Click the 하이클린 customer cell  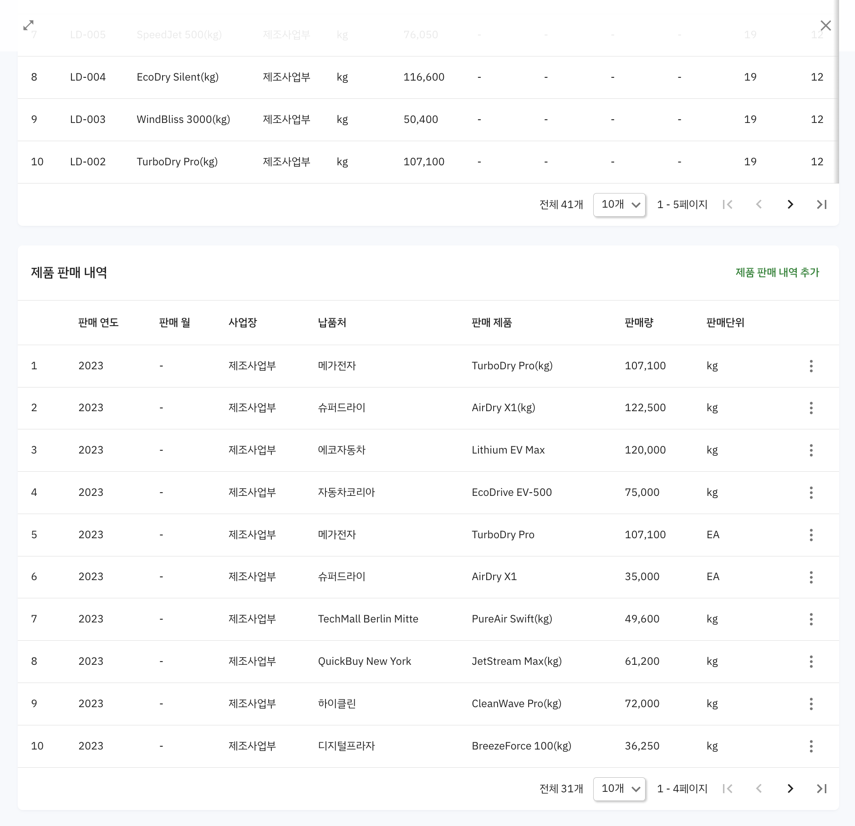(x=337, y=704)
